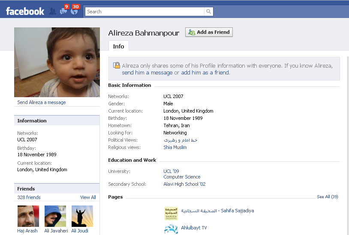The image size is (349, 235).
Task: Click the Add as Friend button
Action: [x=209, y=32]
